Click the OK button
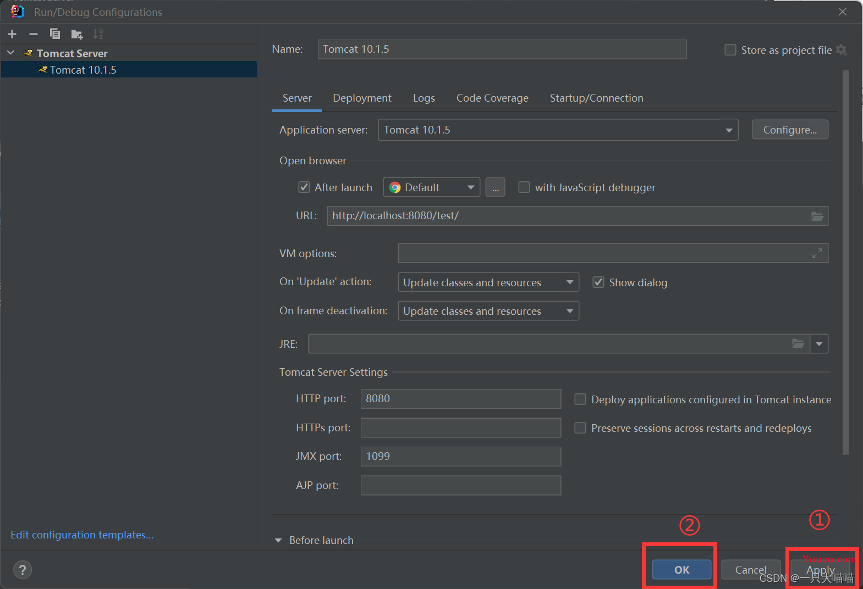Viewport: 863px width, 589px height. pos(682,570)
